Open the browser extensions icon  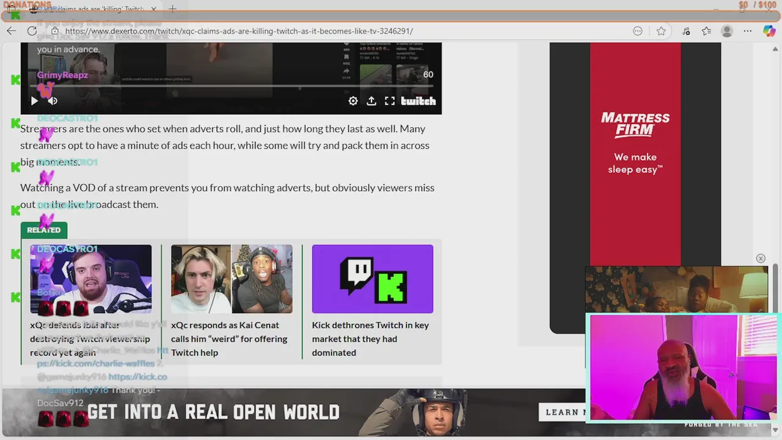click(686, 31)
